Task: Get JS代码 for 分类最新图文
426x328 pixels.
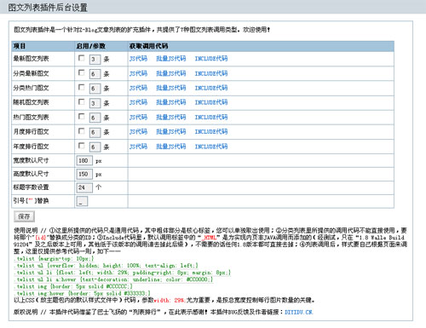Action: point(138,73)
